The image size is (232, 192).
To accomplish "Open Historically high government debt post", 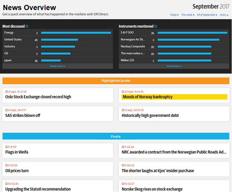I will 150,115.
